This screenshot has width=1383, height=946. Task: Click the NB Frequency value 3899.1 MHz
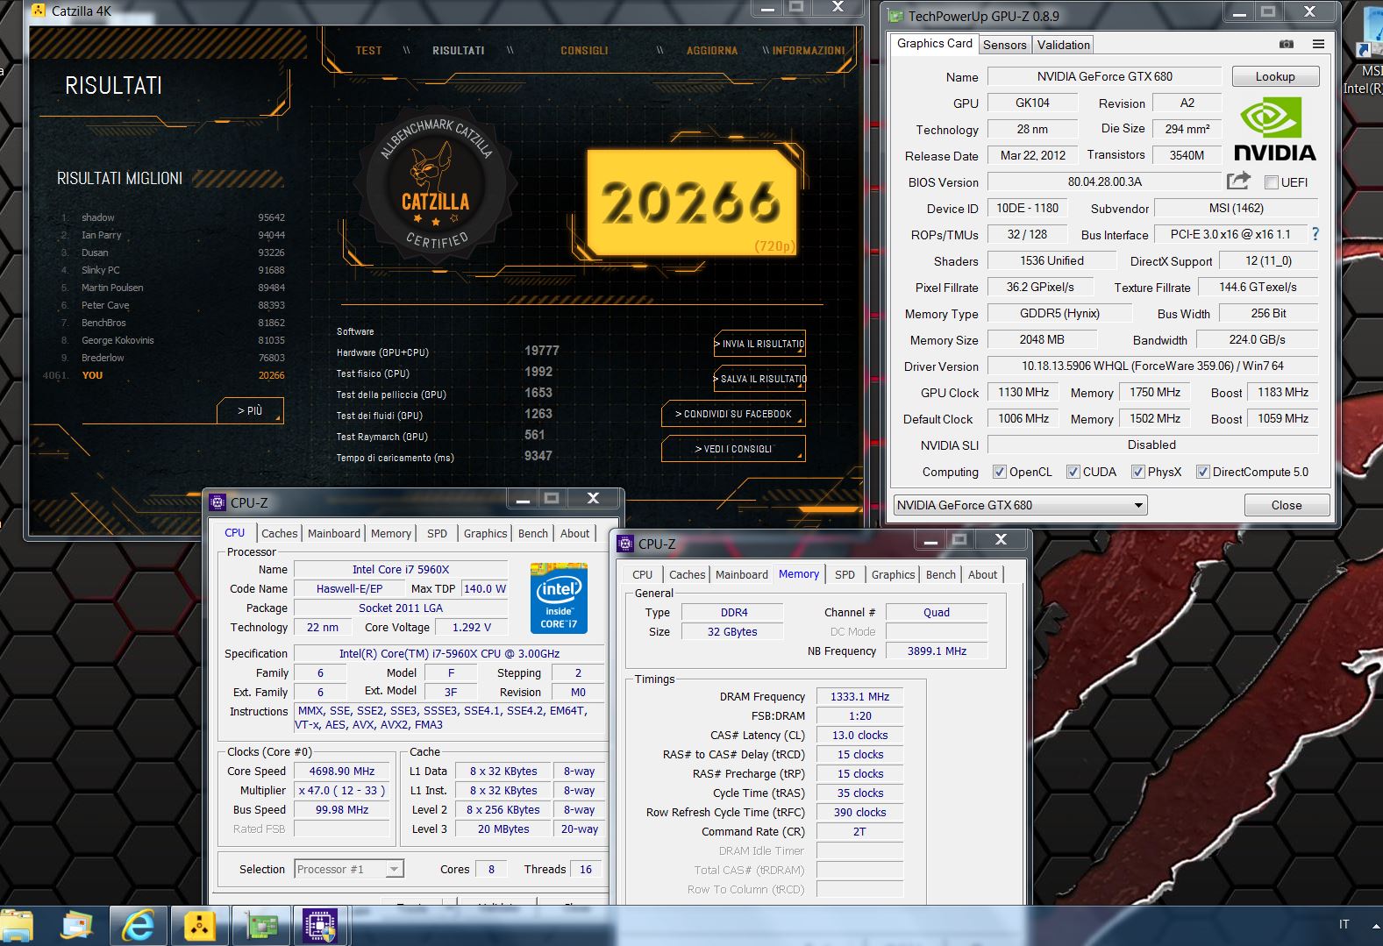(x=937, y=651)
